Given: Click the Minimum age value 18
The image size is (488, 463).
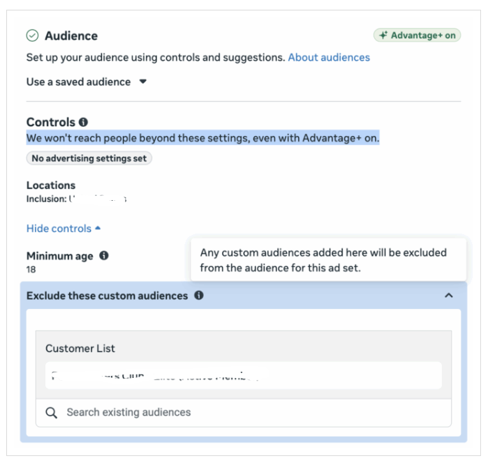Looking at the screenshot, I should click(x=31, y=269).
